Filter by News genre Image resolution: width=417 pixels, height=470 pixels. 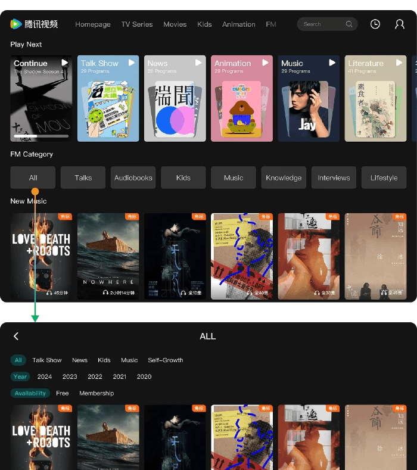pos(80,360)
